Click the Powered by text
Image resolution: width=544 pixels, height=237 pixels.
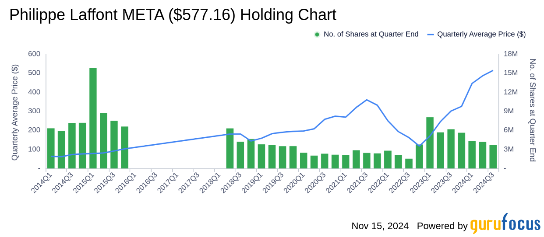[x=442, y=226]
